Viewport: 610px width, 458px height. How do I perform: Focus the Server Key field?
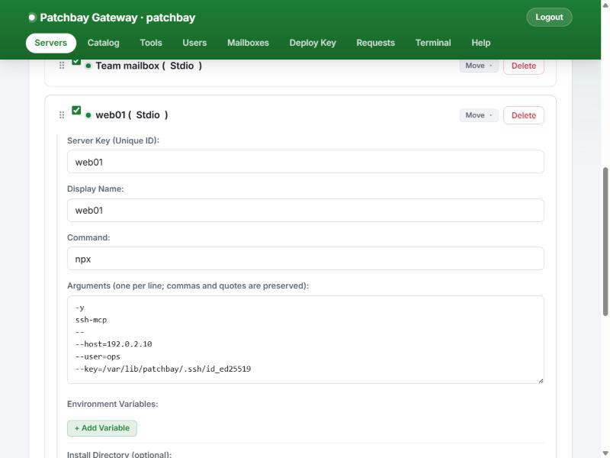[x=306, y=162]
